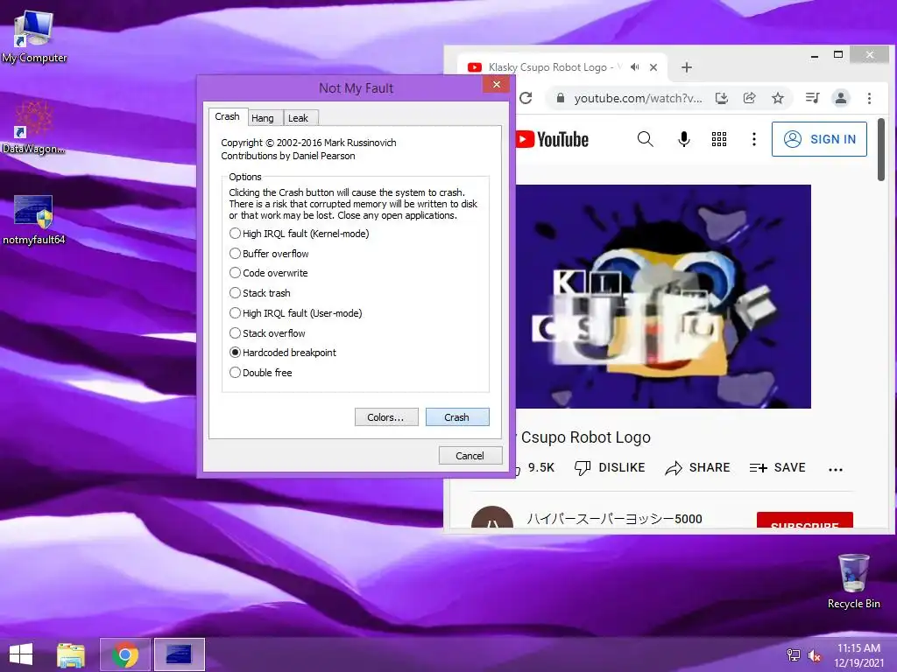This screenshot has height=672, width=897.
Task: Click share this page icon in Chrome
Action: (x=750, y=98)
